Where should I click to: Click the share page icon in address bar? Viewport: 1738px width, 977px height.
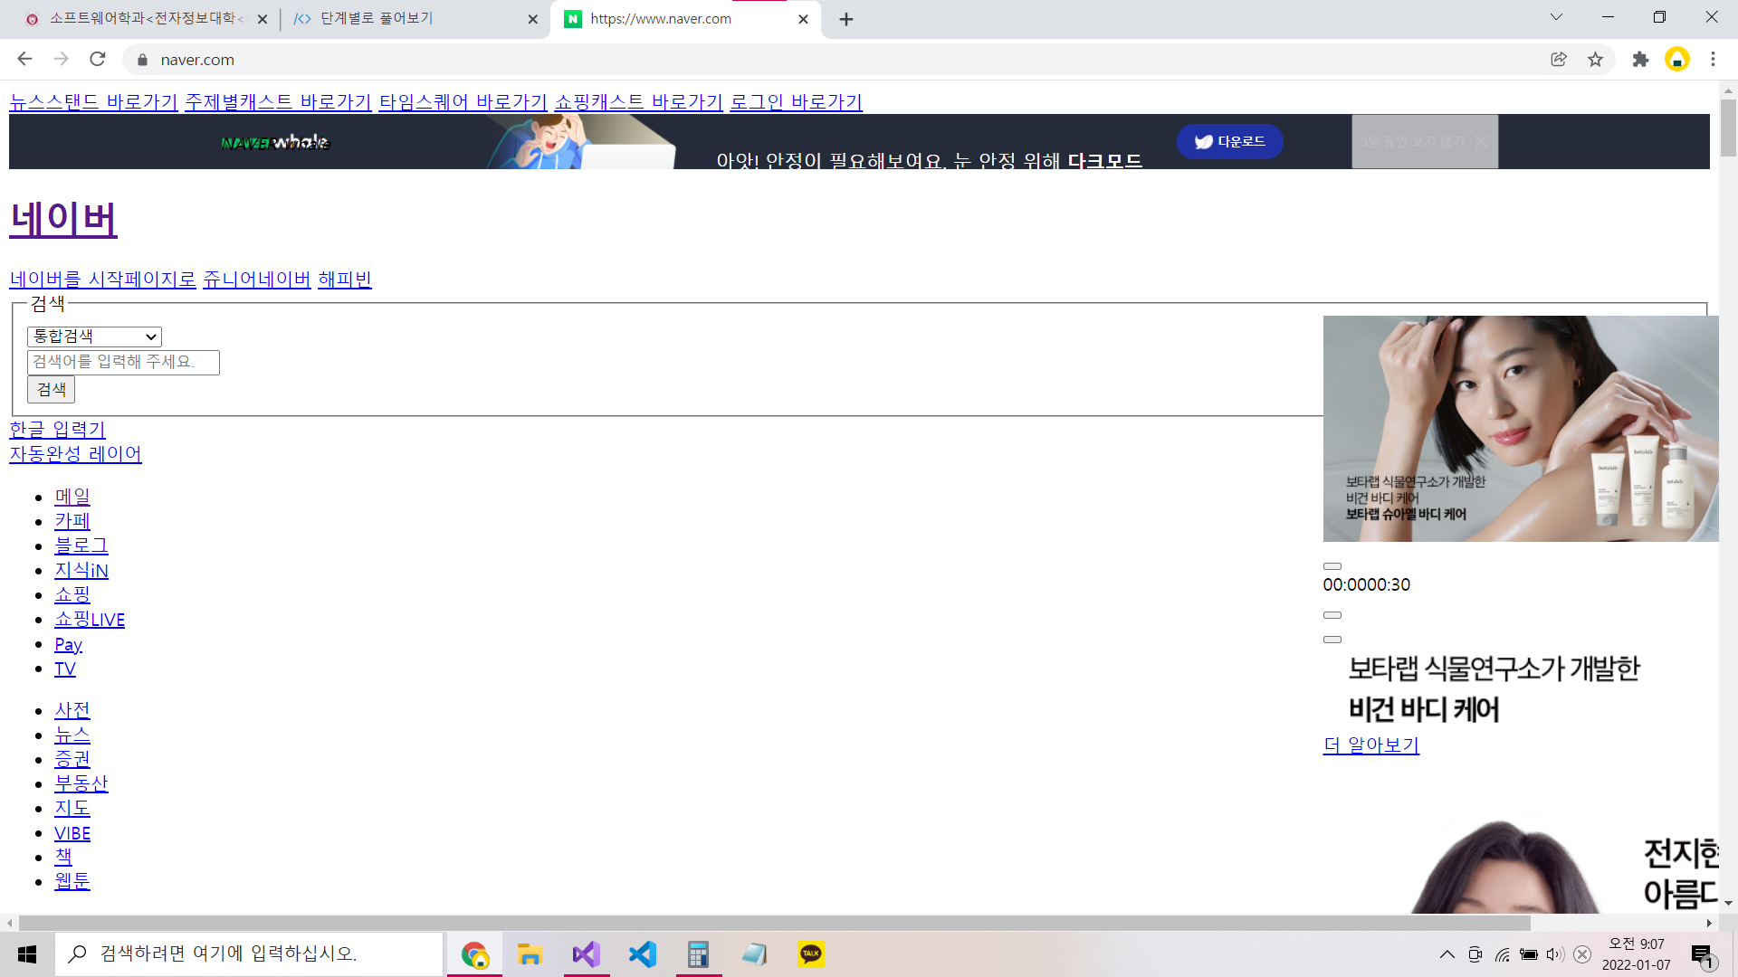point(1559,60)
